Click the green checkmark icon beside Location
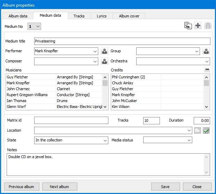This screenshot has width=216, height=194. [x=206, y=130]
